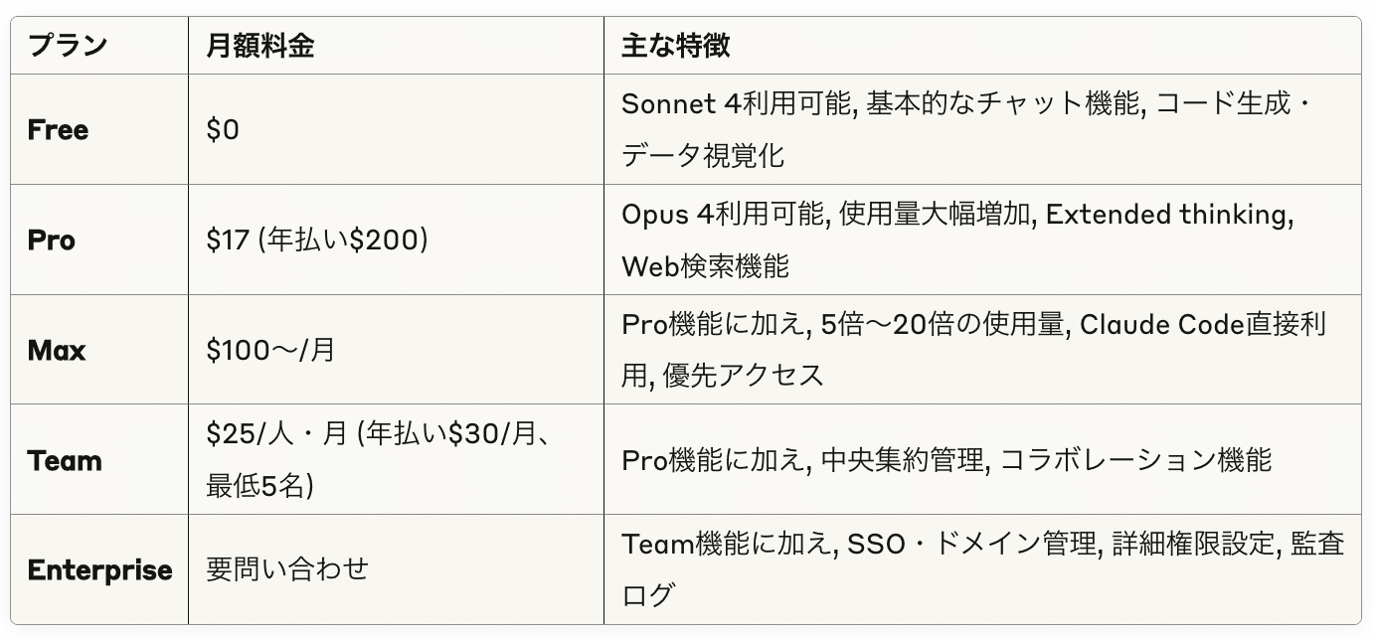Click the プラン column header

click(x=67, y=46)
